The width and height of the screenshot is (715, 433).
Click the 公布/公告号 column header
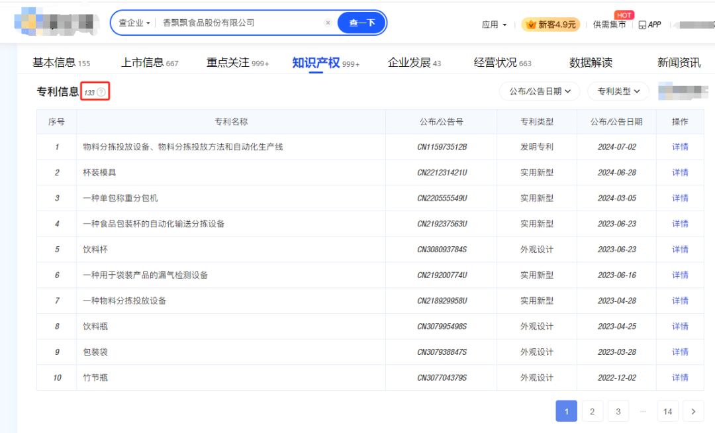tap(442, 122)
